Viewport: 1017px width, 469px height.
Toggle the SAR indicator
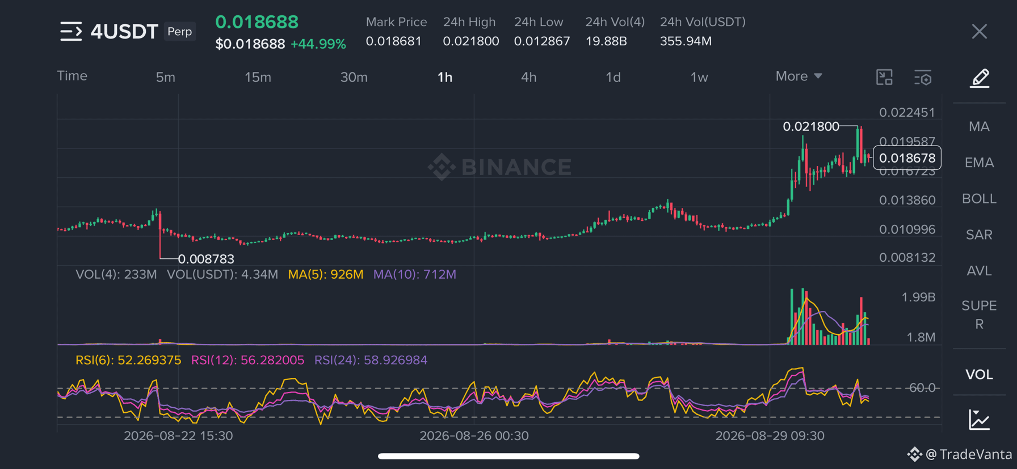(x=979, y=234)
